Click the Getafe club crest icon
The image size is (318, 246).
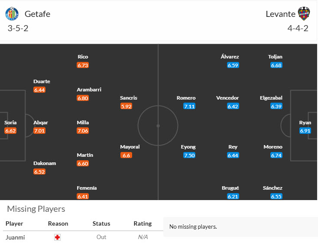(x=12, y=14)
